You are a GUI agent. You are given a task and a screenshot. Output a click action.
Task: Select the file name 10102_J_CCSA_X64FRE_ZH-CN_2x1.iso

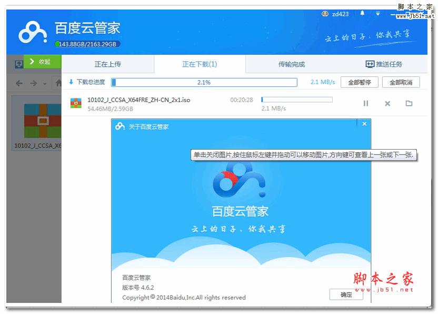tap(139, 100)
